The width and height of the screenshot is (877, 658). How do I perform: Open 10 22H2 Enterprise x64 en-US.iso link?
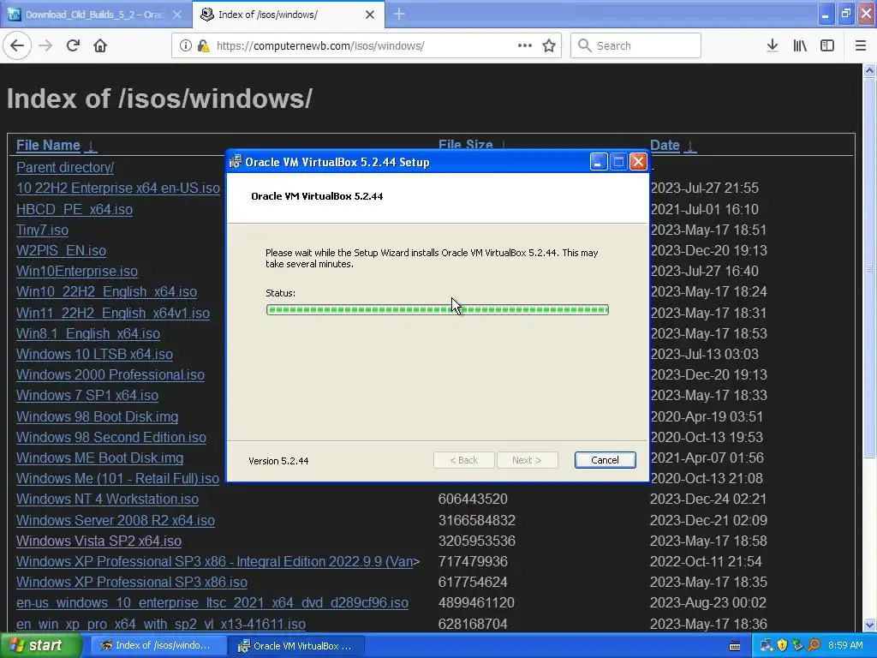click(x=118, y=188)
